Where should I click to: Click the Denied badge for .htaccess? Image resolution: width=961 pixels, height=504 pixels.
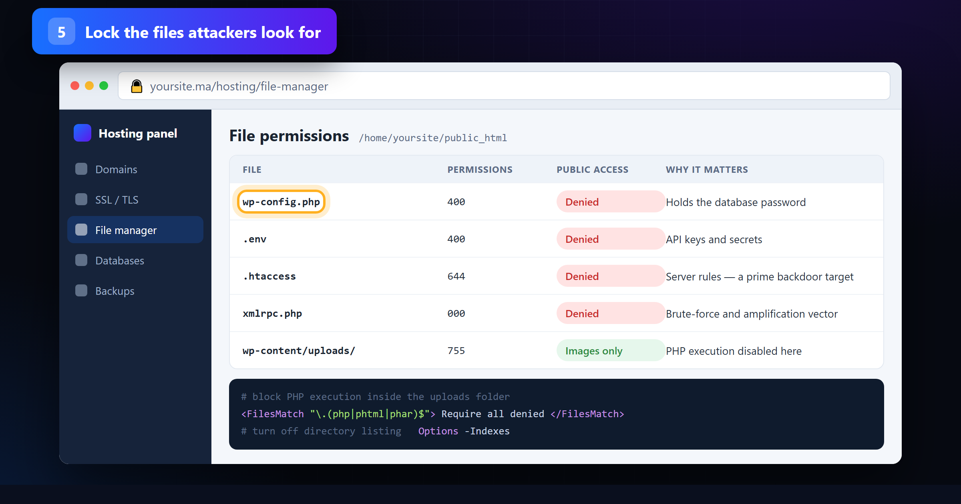[611, 276]
